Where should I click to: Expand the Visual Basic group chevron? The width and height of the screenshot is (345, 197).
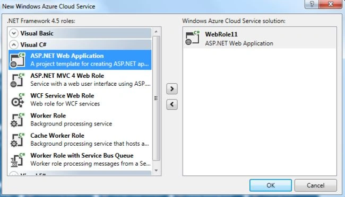pos(14,33)
